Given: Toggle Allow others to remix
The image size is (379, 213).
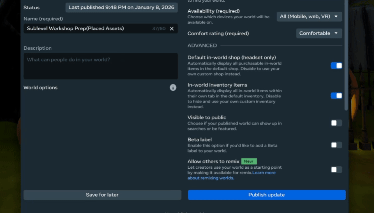Looking at the screenshot, I should click(336, 170).
